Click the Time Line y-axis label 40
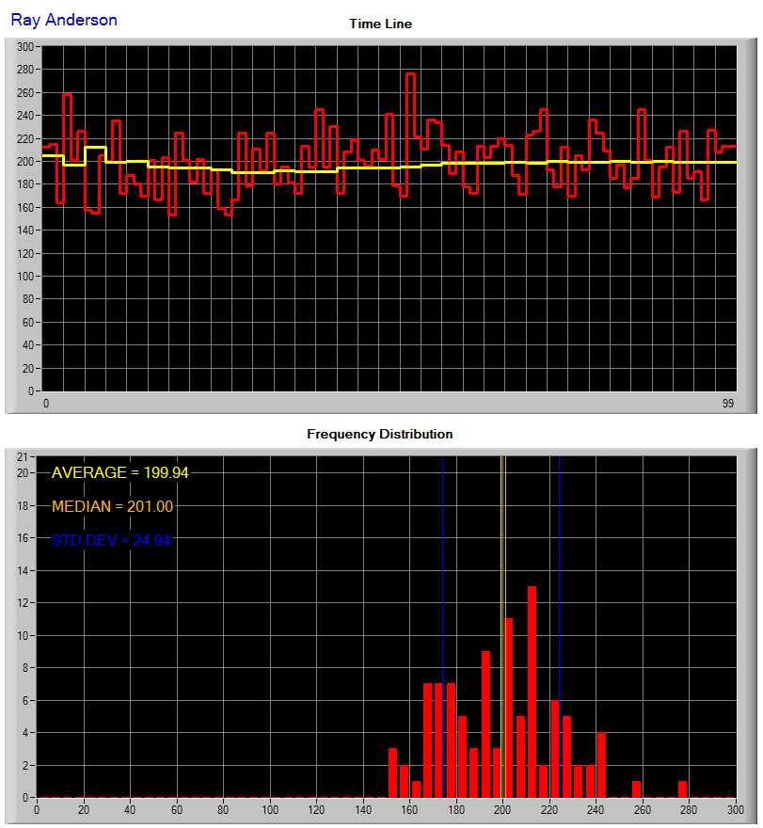Viewport: 763px width, 828px height. (x=28, y=345)
